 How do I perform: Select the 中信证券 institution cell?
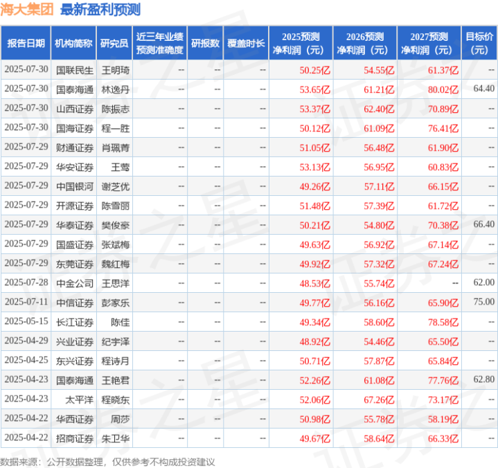click(x=75, y=303)
